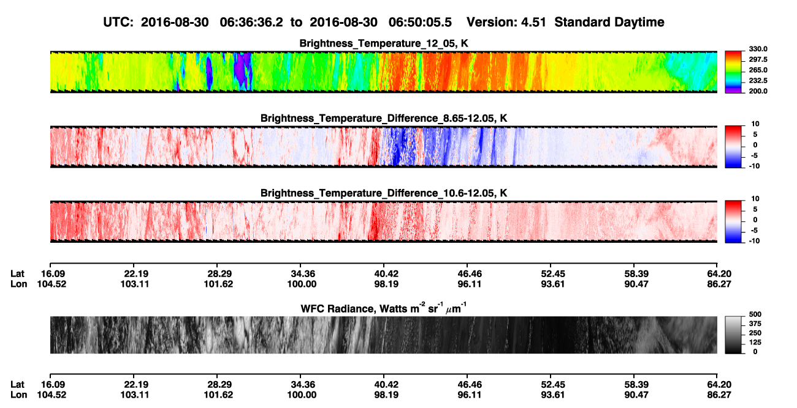This screenshot has width=797, height=408.
Task: Click the 265.0 color scale value
Action: [757, 70]
